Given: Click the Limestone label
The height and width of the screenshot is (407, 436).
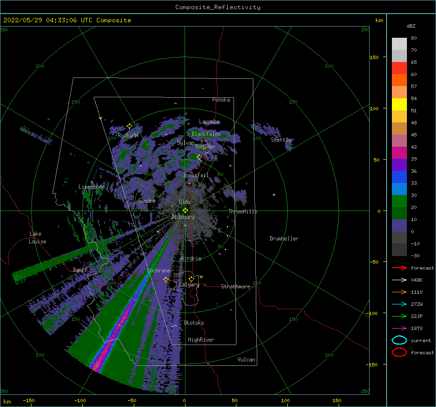Looking at the screenshot, I should (92, 187).
